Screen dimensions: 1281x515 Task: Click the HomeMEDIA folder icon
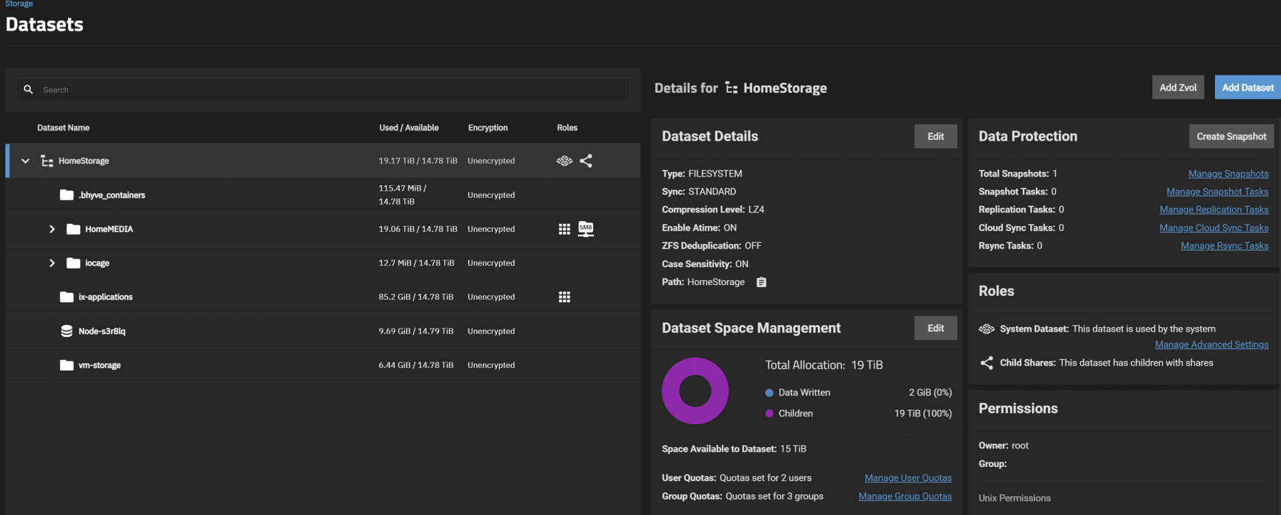pos(73,229)
